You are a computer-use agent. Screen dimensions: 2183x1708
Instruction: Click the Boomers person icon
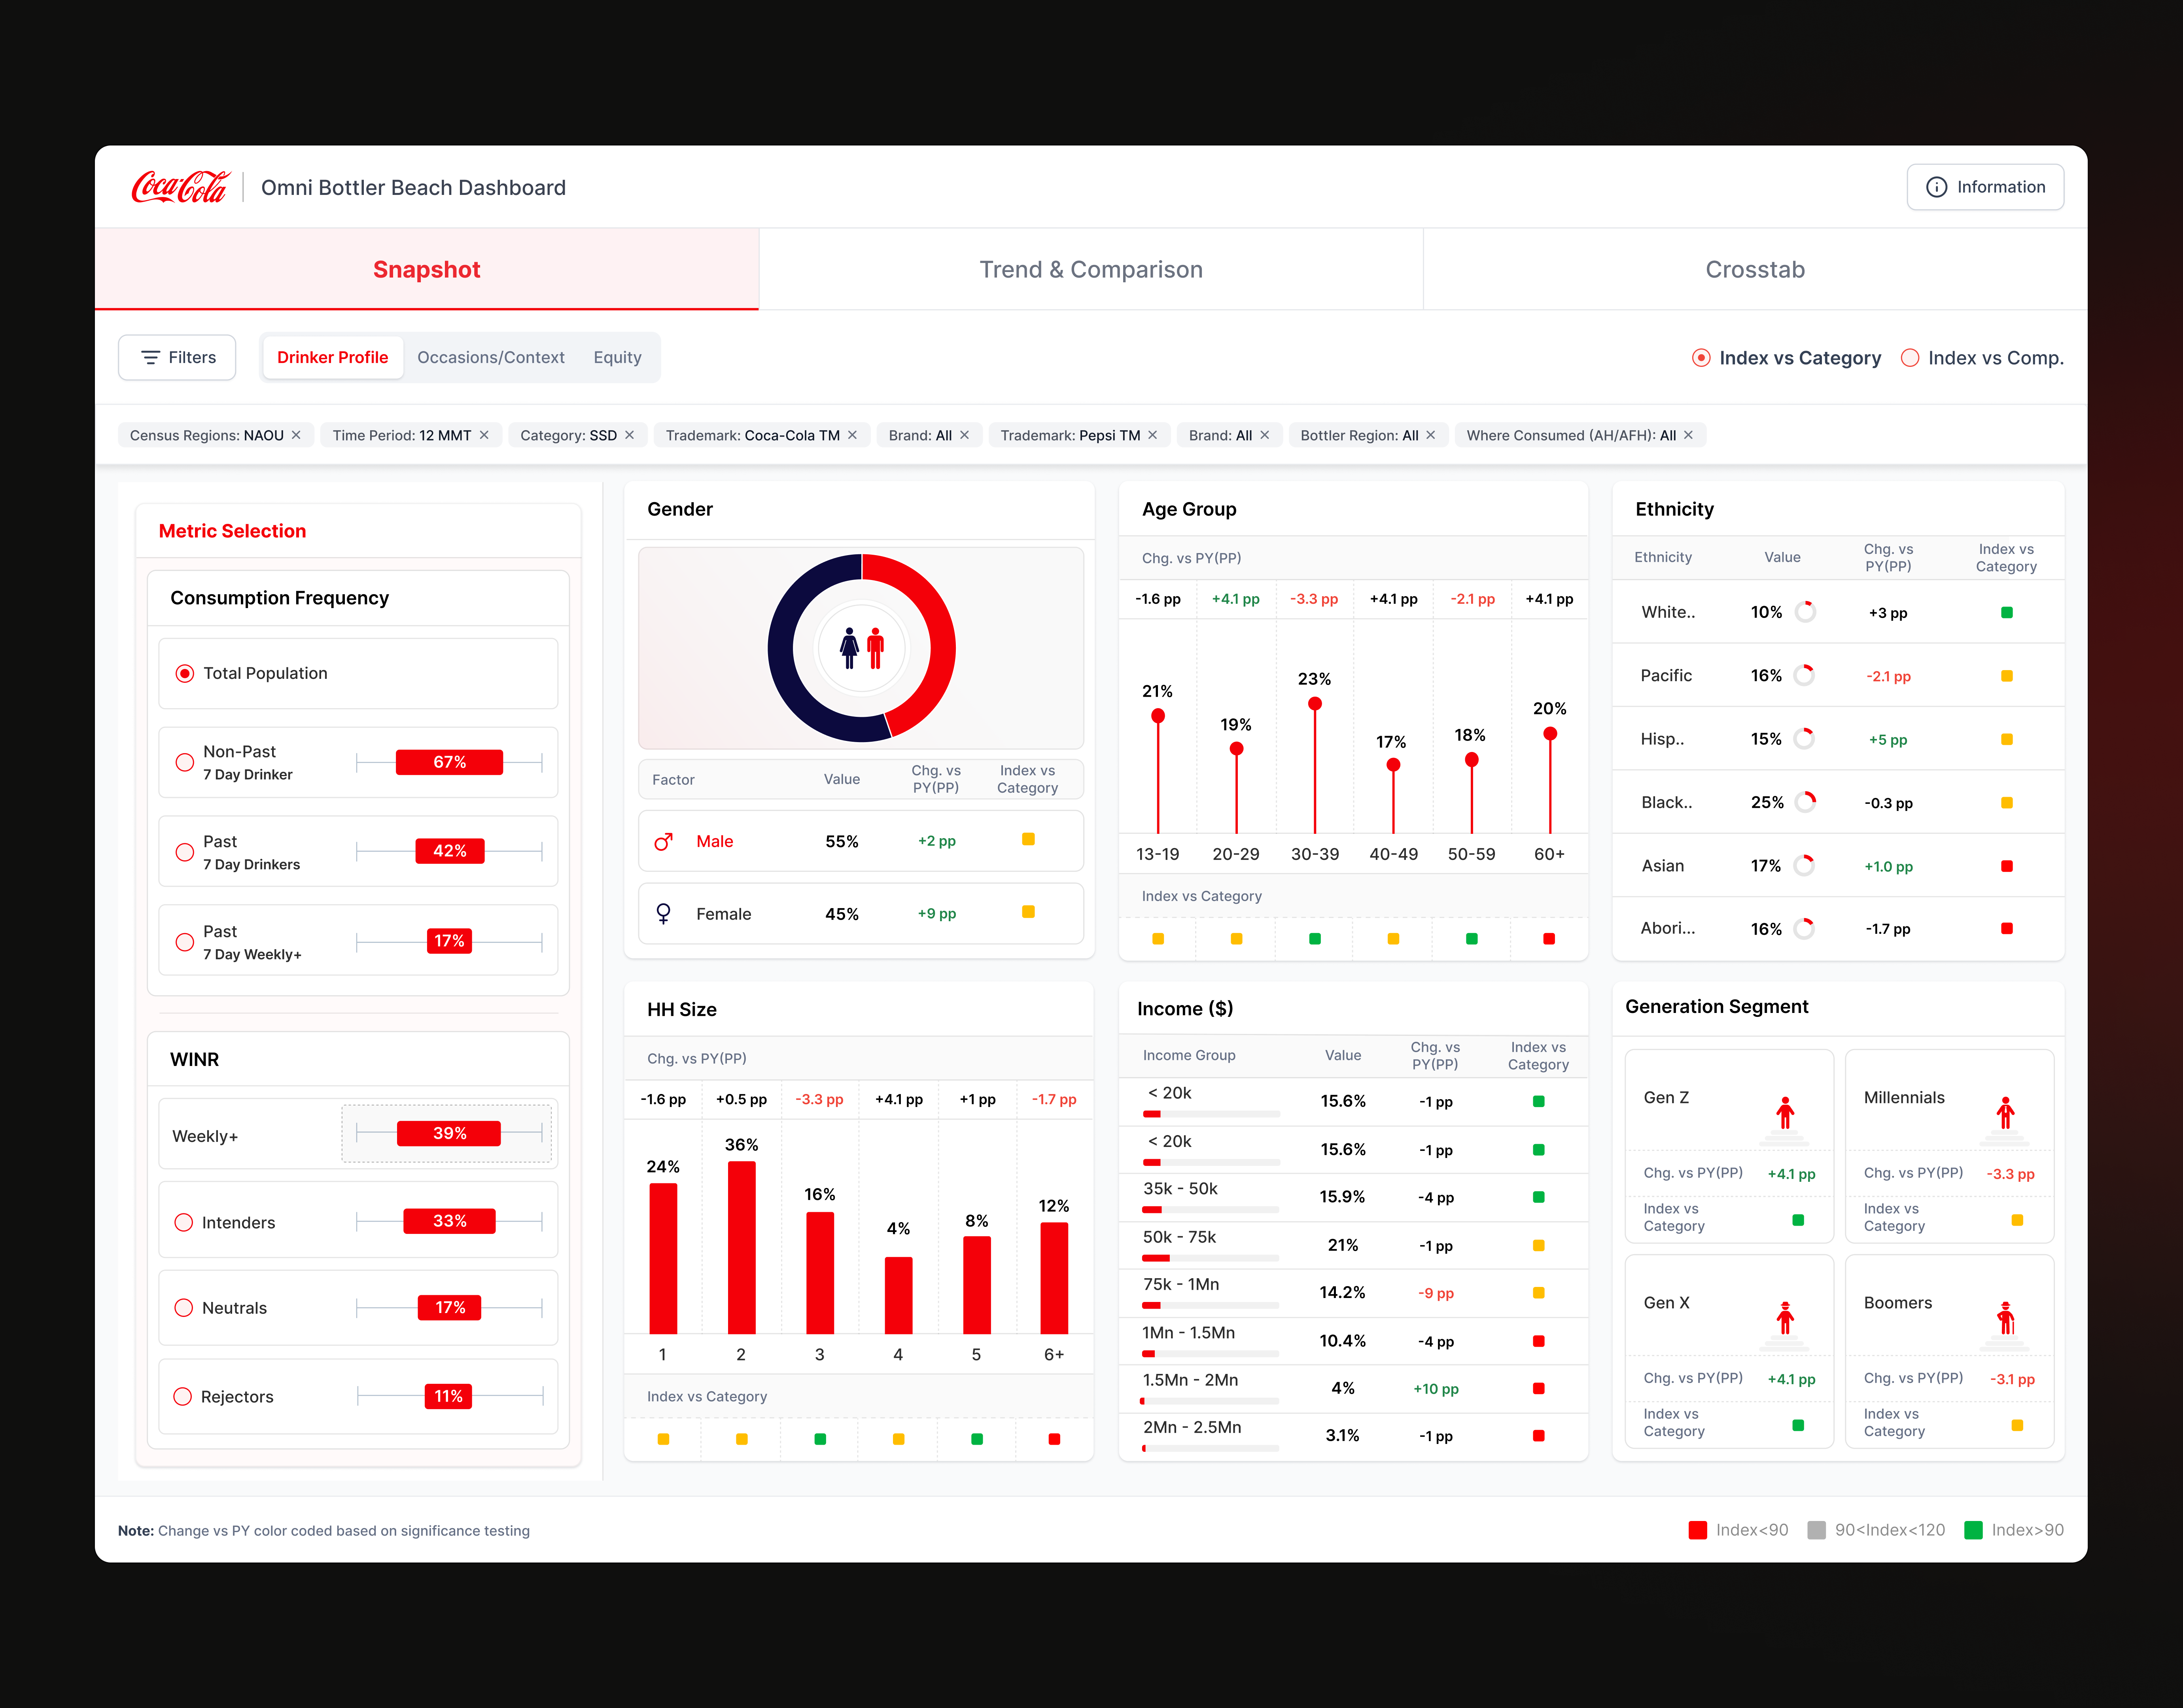coord(2005,1318)
